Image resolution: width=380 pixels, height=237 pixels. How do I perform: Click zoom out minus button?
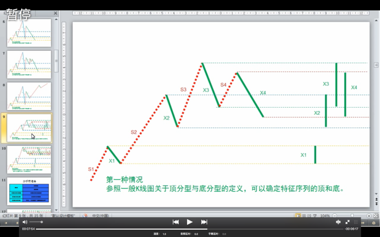click(x=334, y=216)
